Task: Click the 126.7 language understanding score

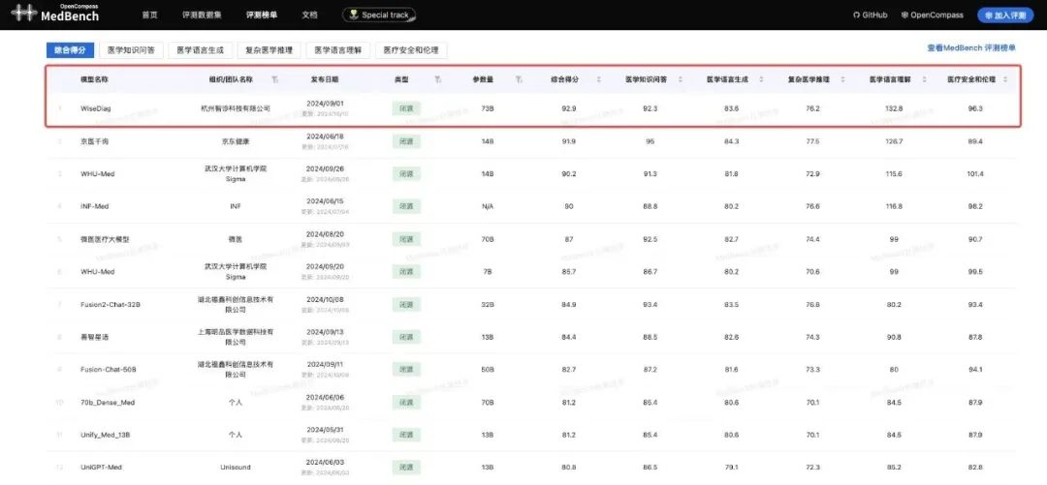Action: tap(894, 141)
